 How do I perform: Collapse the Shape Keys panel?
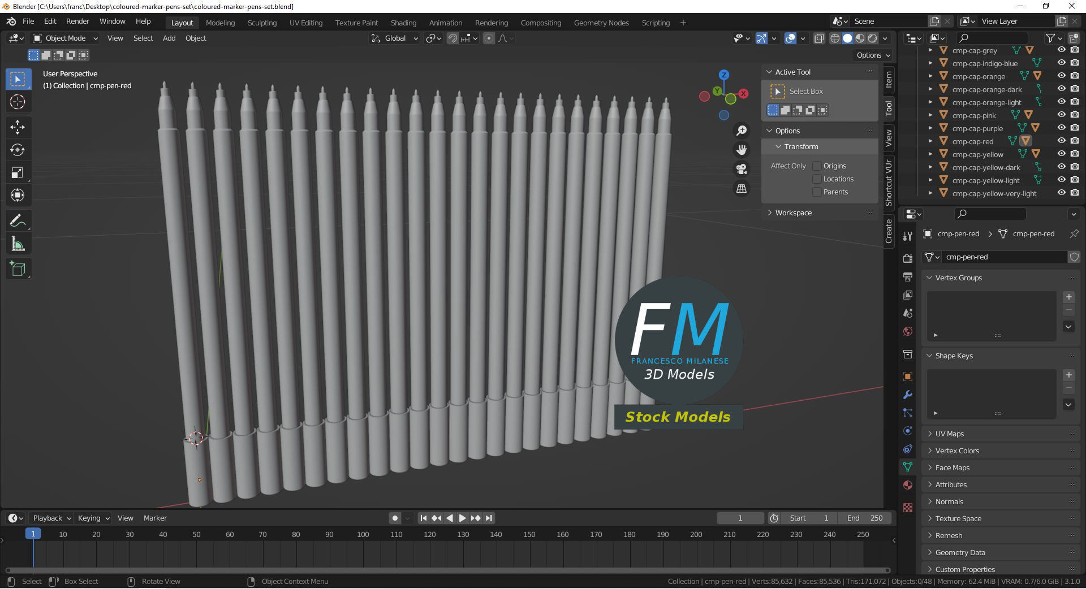pos(929,356)
